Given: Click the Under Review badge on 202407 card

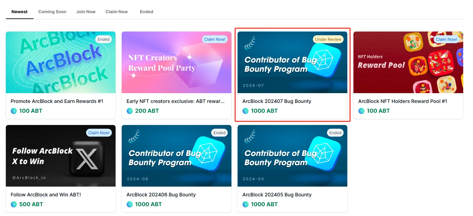Looking at the screenshot, I should click(x=328, y=39).
